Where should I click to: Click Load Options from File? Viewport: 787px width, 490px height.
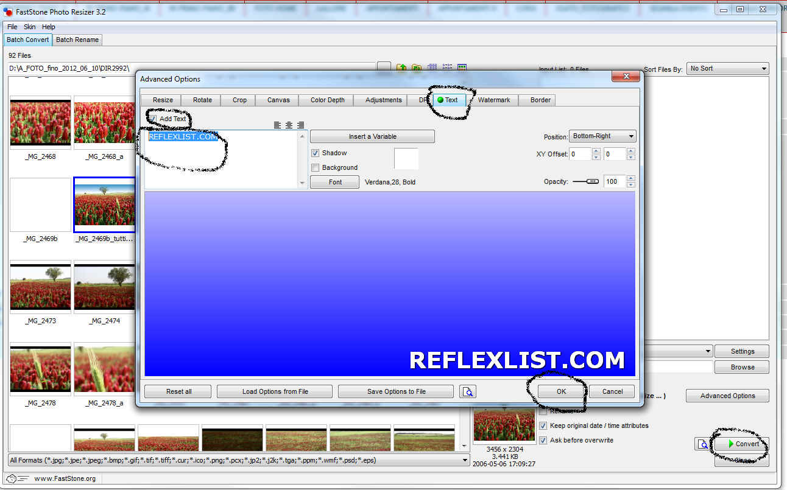point(275,391)
